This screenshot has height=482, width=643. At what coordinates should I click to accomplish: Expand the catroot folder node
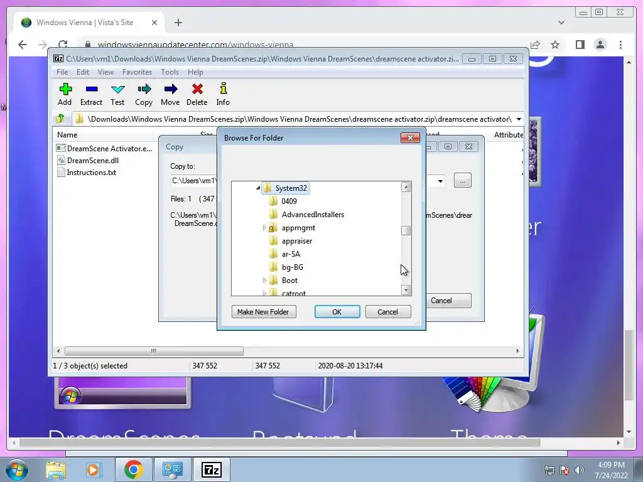(264, 293)
